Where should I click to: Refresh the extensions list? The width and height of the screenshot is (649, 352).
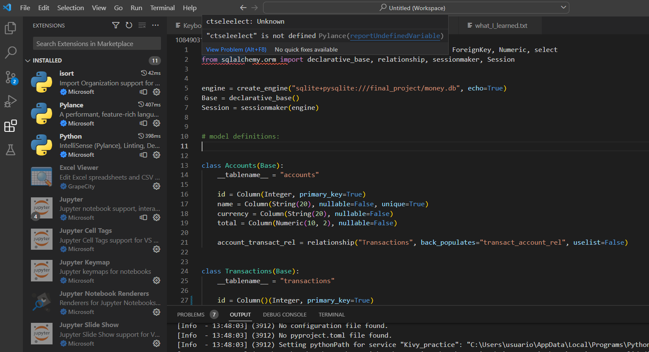pyautogui.click(x=129, y=25)
